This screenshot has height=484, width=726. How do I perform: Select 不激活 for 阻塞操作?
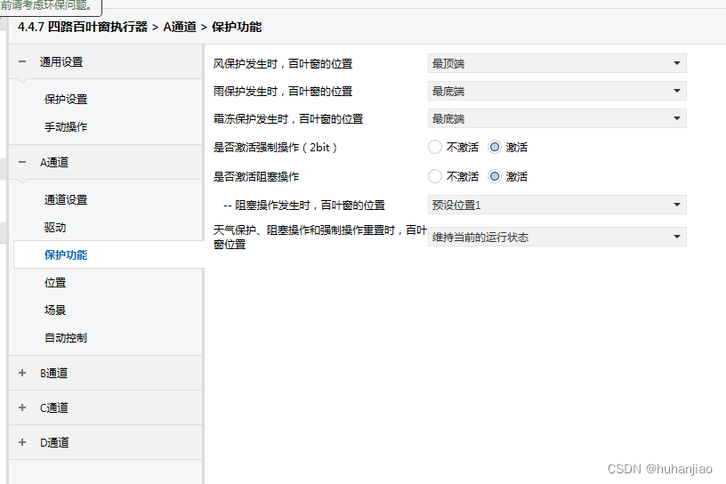(435, 177)
